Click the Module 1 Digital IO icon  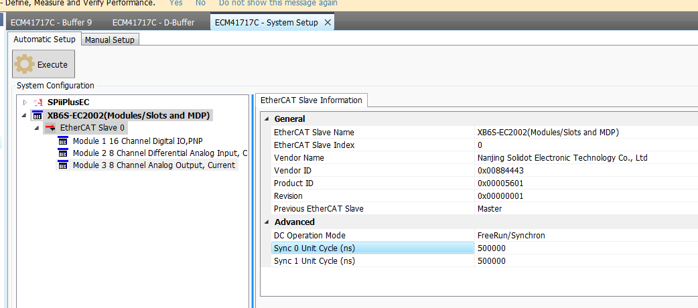63,141
